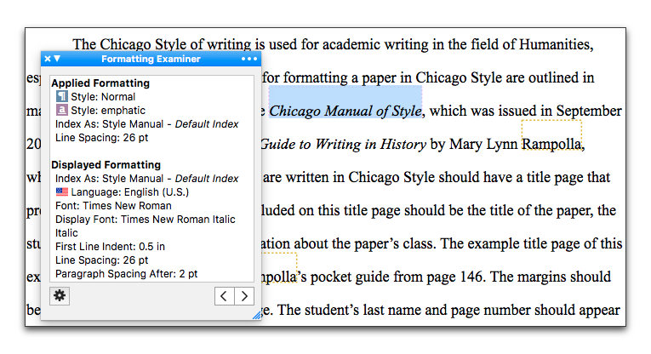Click the U.S. flag language icon

pos(62,191)
